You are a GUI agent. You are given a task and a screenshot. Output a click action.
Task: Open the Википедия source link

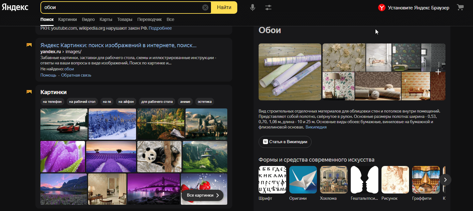coord(316,127)
